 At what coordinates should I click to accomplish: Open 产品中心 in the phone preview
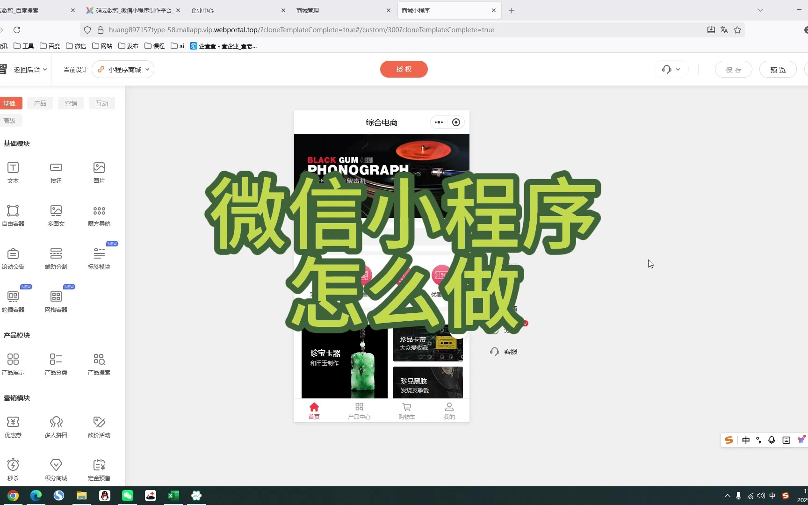[359, 411]
